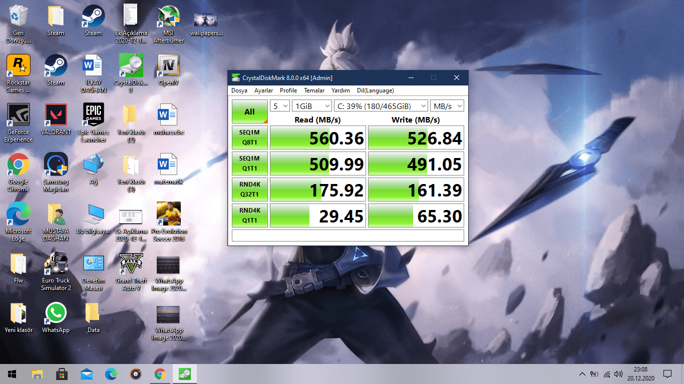This screenshot has width=684, height=384.
Task: Select the Grand Theft Auto V shortcut
Action: click(x=131, y=271)
